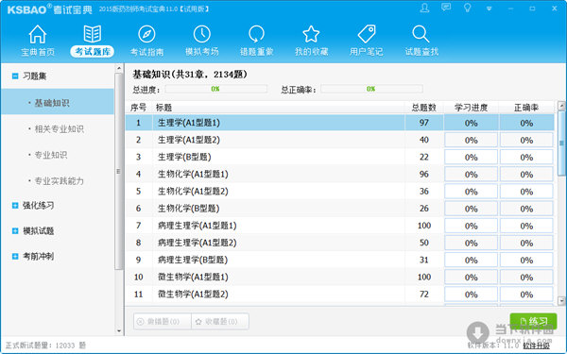Select 基础知识 in the sidebar
Screen dimensions: 567x354
pos(58,103)
